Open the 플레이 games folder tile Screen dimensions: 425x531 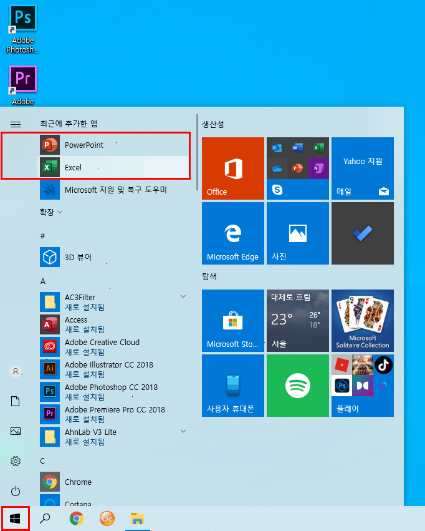363,386
